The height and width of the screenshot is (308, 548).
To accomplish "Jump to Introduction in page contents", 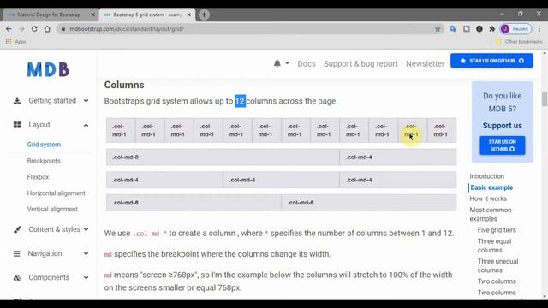I will (x=486, y=176).
